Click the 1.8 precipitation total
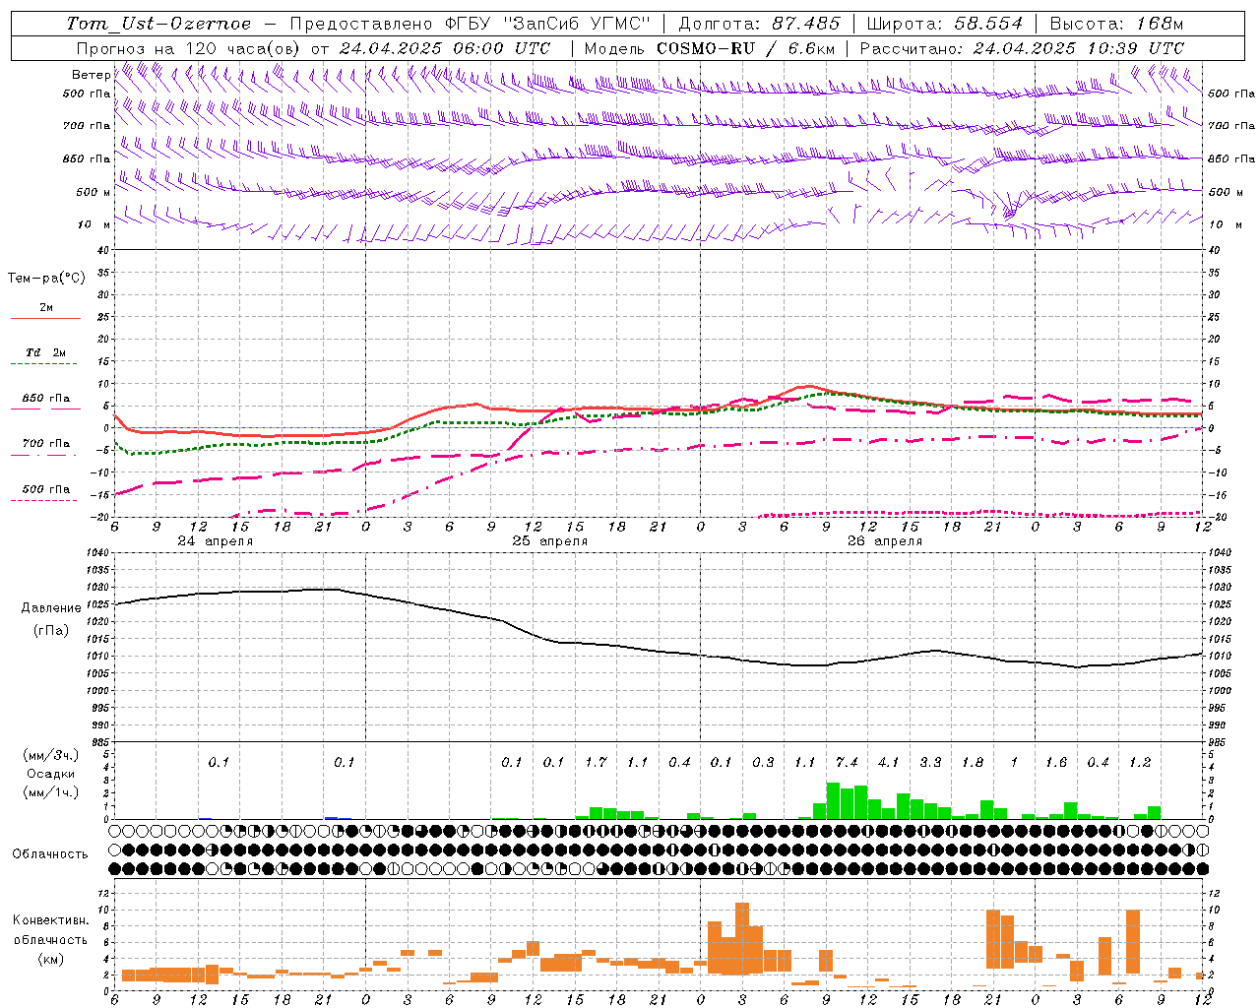This screenshot has height=1008, width=1260. (x=973, y=762)
